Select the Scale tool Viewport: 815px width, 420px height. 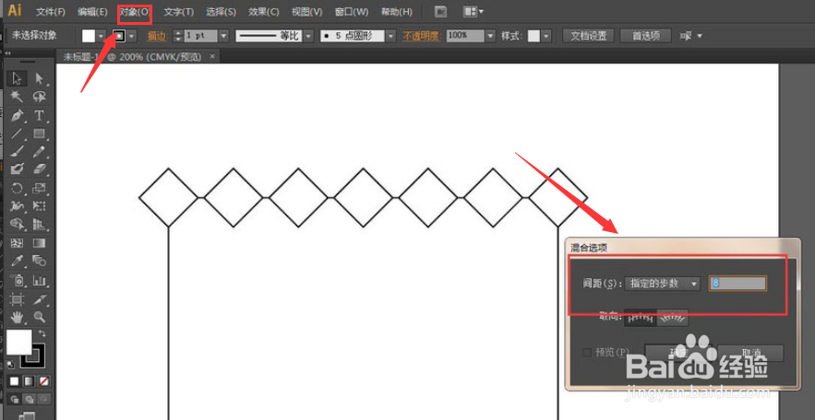[40, 188]
